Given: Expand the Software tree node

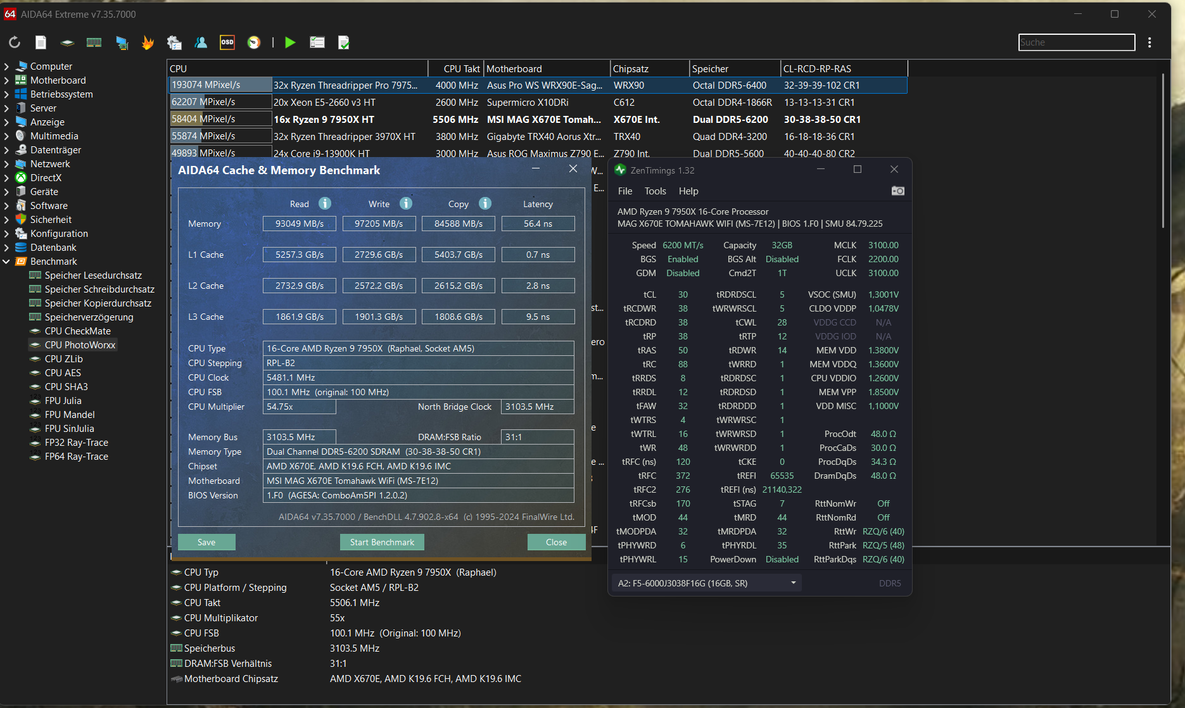Looking at the screenshot, I should (6, 206).
